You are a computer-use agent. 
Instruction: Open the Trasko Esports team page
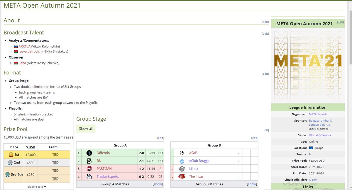point(108,177)
